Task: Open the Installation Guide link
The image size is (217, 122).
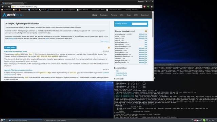Action: point(121,73)
